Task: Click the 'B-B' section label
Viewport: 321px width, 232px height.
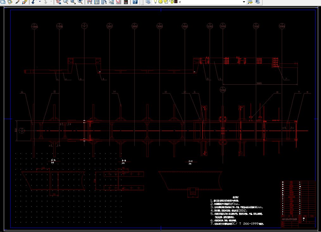Action: click(x=124, y=161)
